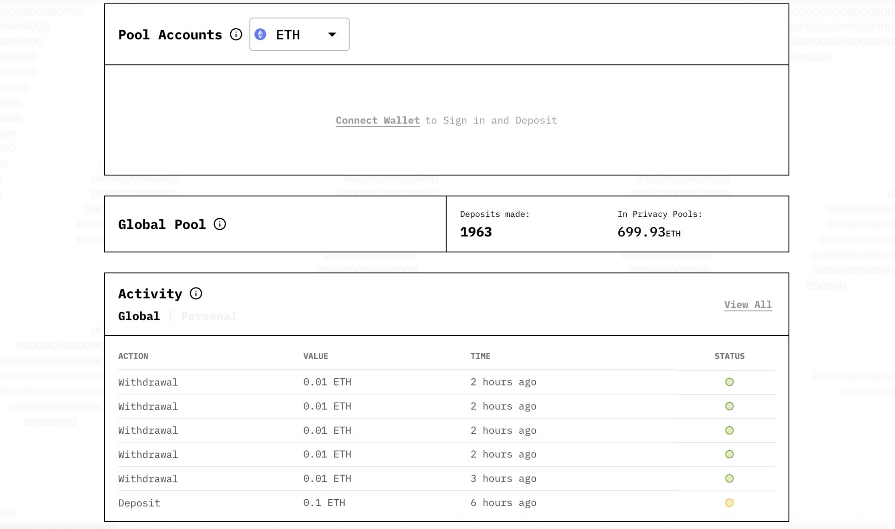Viewport: 895px width, 529px height.
Task: Click the STATUS column header
Action: (x=729, y=356)
